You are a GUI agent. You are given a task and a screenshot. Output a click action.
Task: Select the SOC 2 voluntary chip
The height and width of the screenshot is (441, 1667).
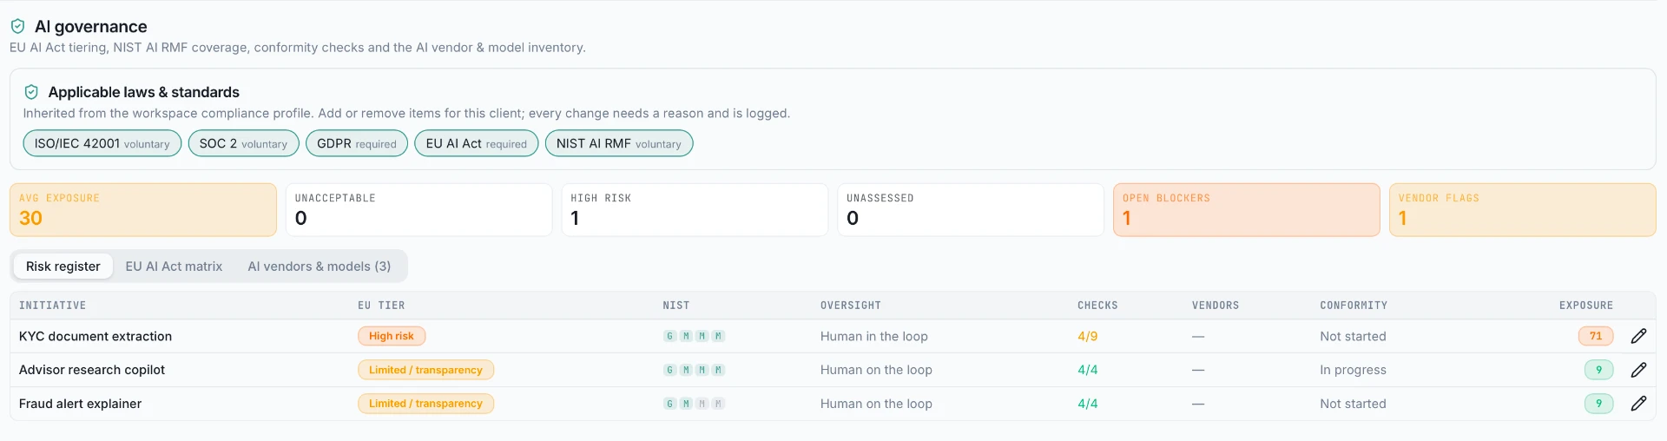coord(243,143)
